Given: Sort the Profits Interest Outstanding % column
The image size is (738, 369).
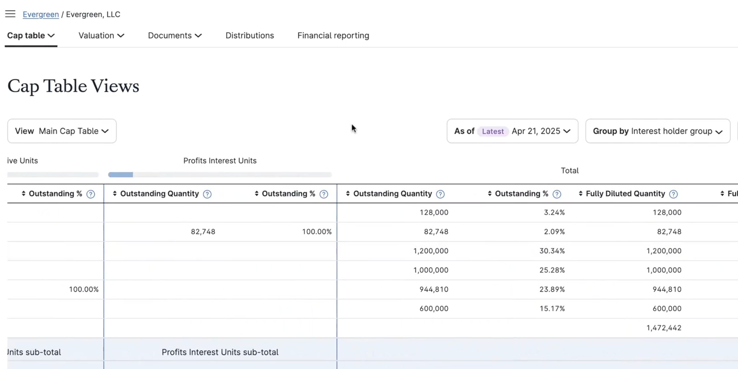Looking at the screenshot, I should (256, 194).
